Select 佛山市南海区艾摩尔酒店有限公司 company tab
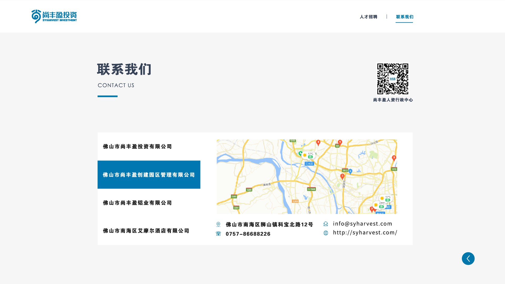This screenshot has height=284, width=505. point(146,231)
